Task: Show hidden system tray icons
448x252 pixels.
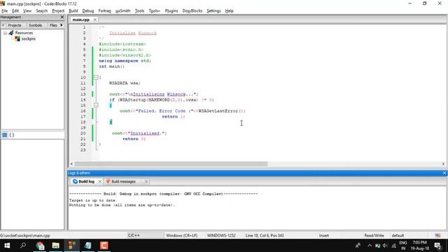Action: [370, 246]
